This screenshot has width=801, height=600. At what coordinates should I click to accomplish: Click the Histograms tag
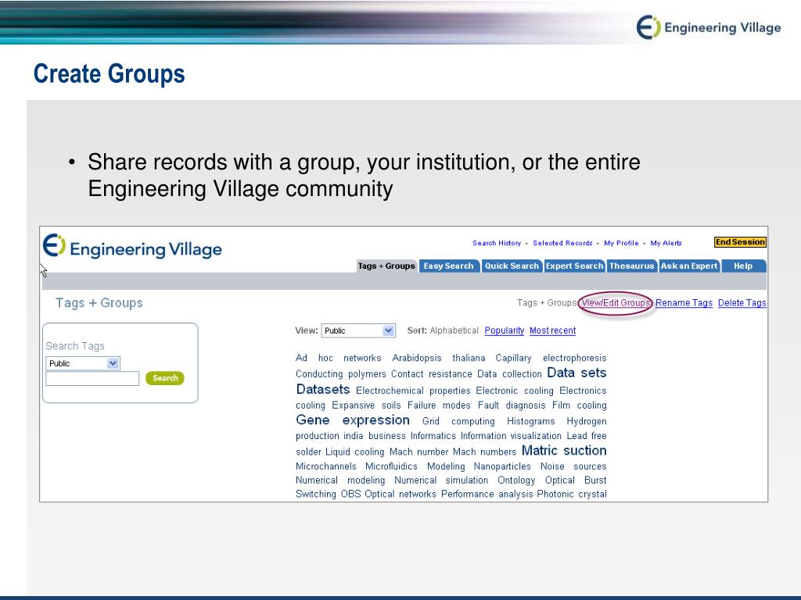(531, 421)
